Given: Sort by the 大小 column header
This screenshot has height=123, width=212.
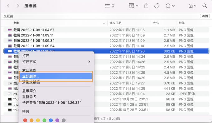Looking at the screenshot, I should tap(156, 23).
